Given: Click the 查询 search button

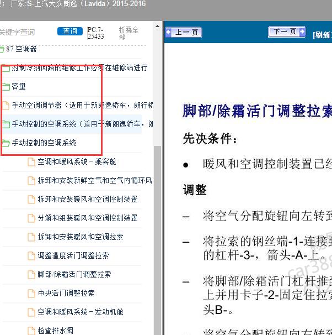Looking at the screenshot, I should (x=70, y=32).
